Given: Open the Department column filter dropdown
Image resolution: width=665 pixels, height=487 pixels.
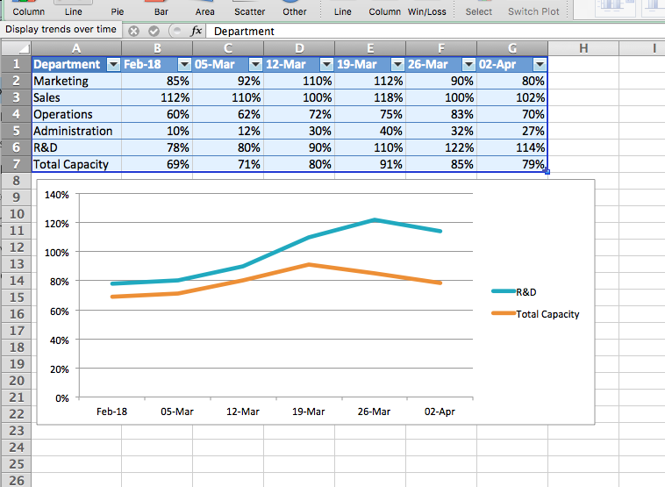Looking at the screenshot, I should point(113,64).
